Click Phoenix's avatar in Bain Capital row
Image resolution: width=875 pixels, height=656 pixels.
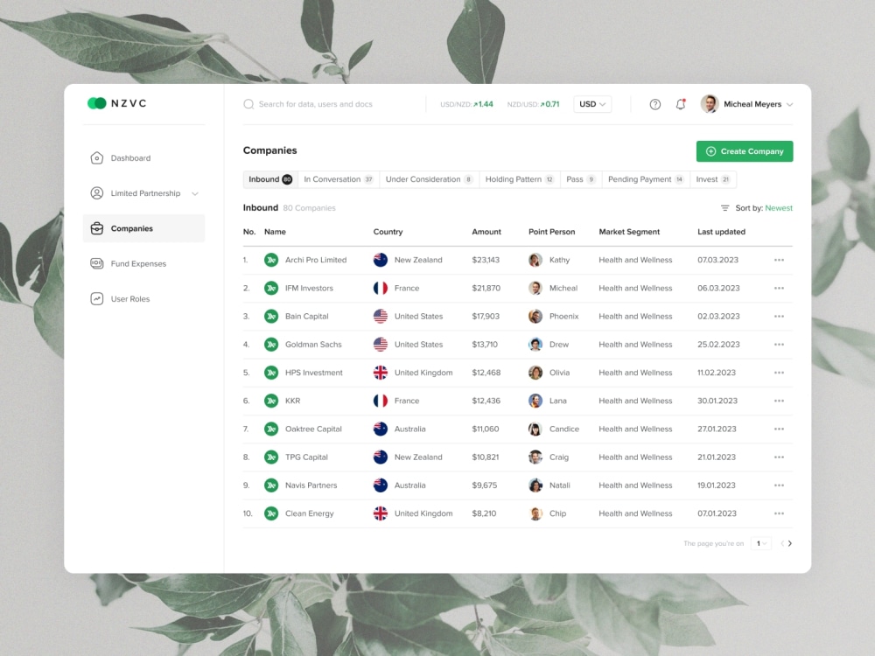click(535, 317)
